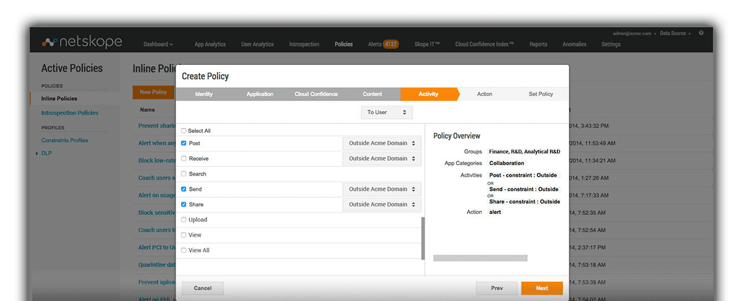Open the Send constraint dropdown
The width and height of the screenshot is (744, 301).
[382, 189]
